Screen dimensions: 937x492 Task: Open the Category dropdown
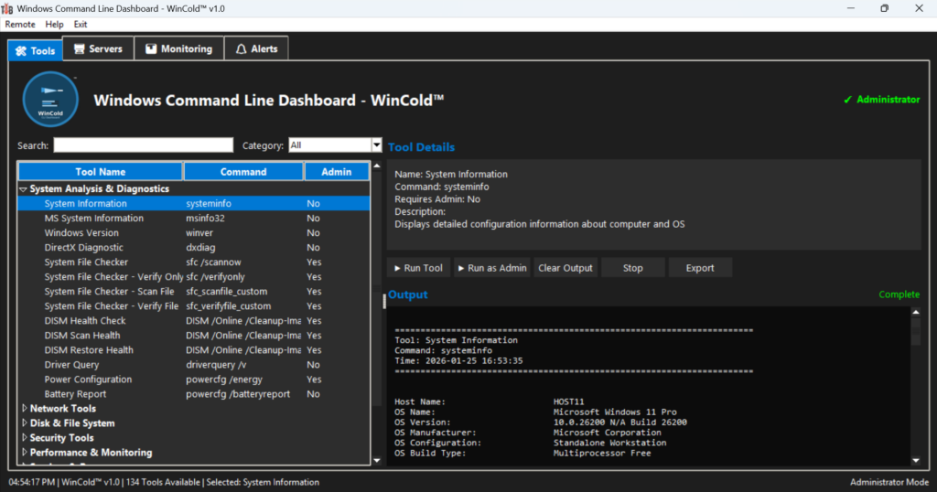(376, 145)
